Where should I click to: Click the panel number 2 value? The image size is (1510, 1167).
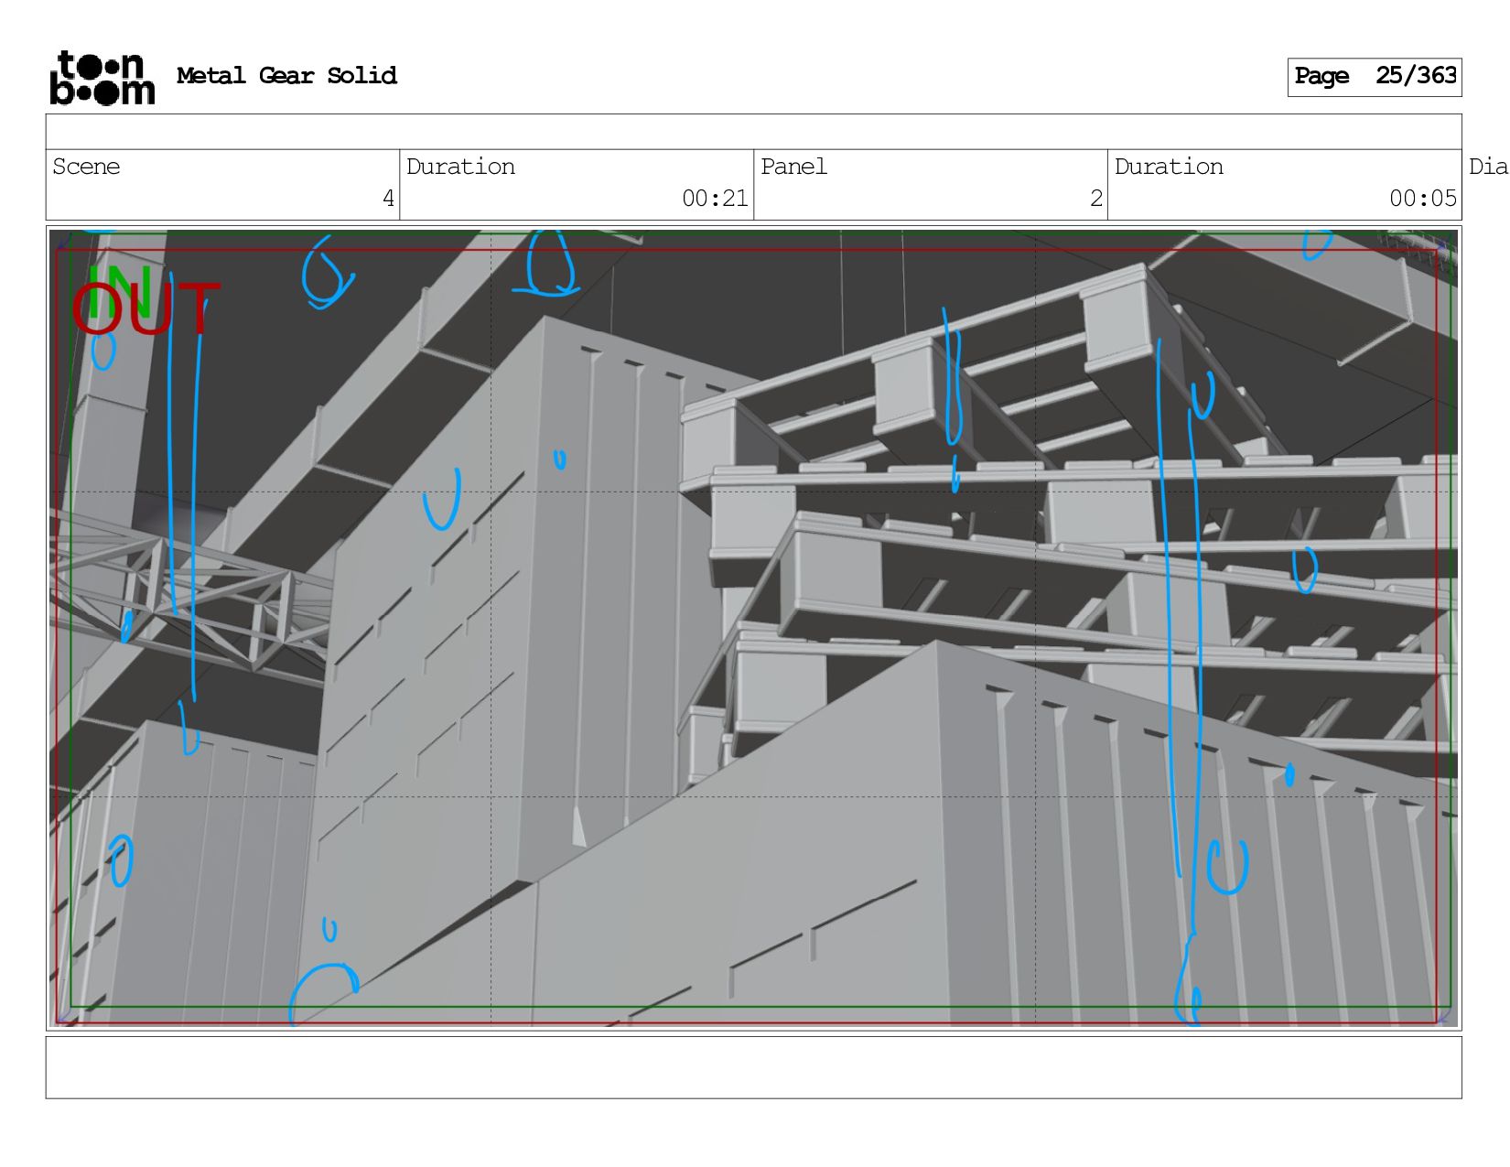(1096, 199)
